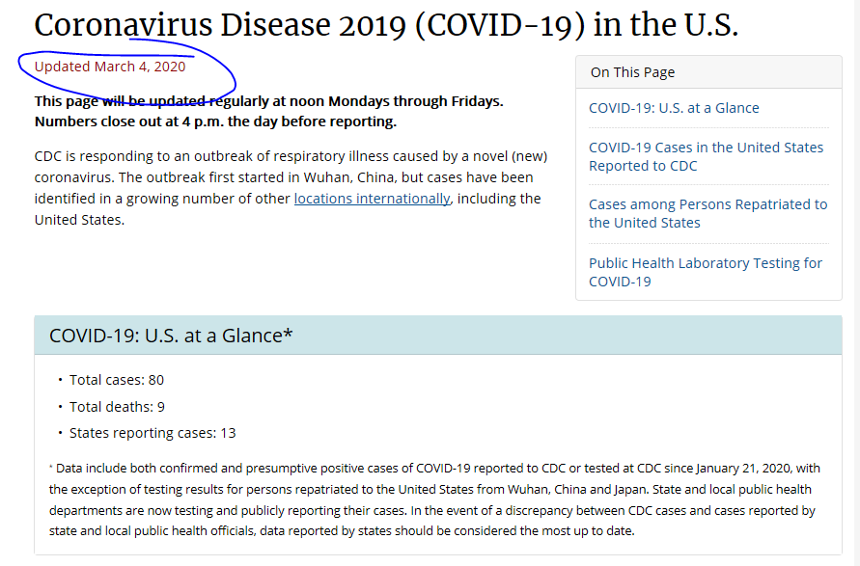The height and width of the screenshot is (566, 860).
Task: Click the bold "Numbers close out at 4 p.m." line
Action: click(x=215, y=121)
